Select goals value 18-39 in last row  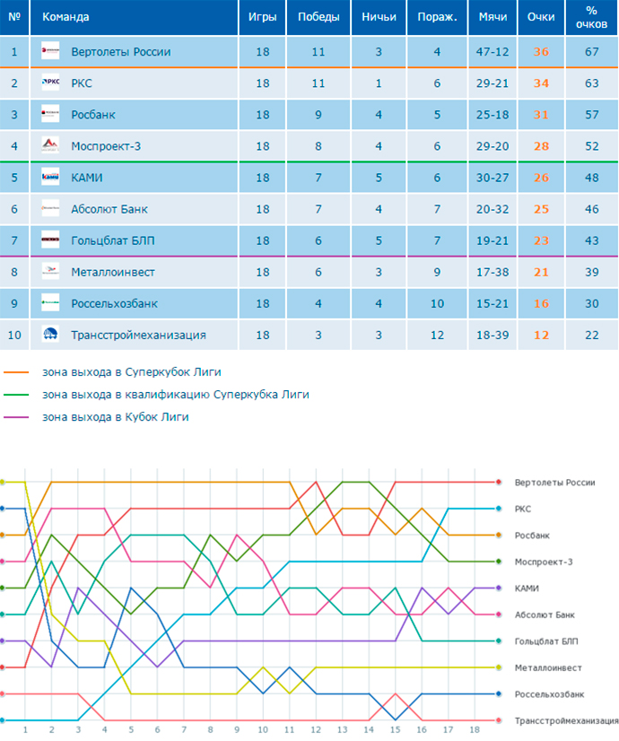(x=493, y=335)
